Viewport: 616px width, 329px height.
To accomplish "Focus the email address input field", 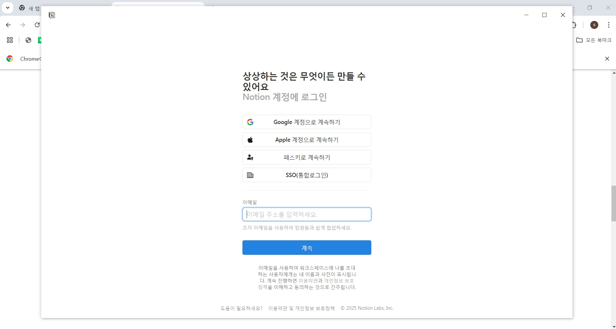I will (307, 214).
